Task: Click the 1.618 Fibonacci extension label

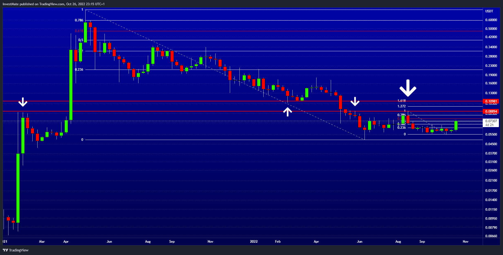Action: click(402, 101)
